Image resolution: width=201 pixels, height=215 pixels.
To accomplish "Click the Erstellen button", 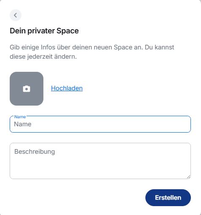I will click(168, 198).
